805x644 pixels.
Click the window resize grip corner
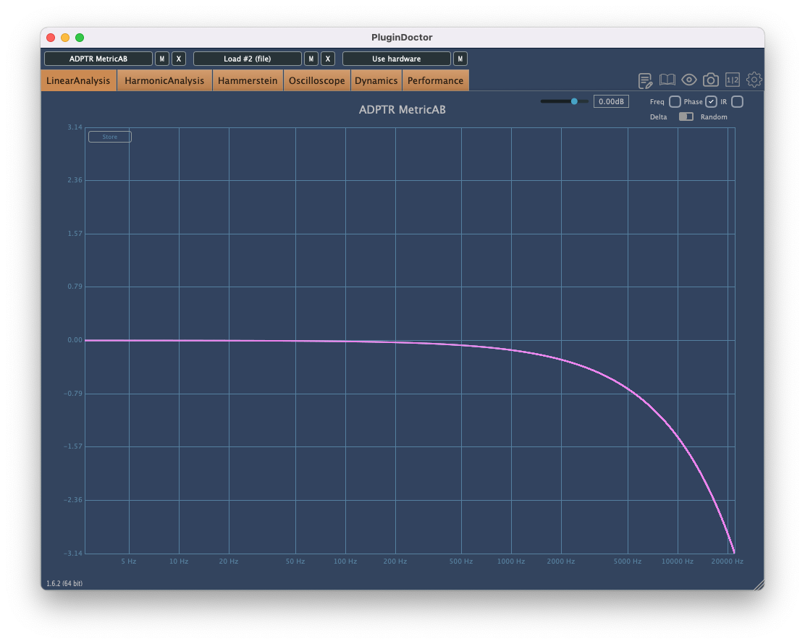click(759, 585)
